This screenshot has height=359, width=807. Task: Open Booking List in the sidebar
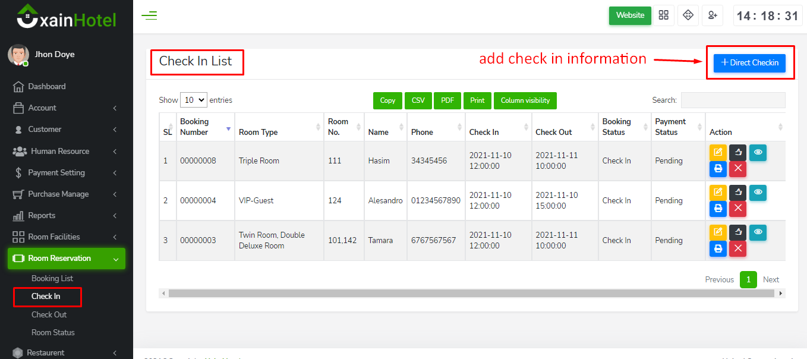point(52,278)
